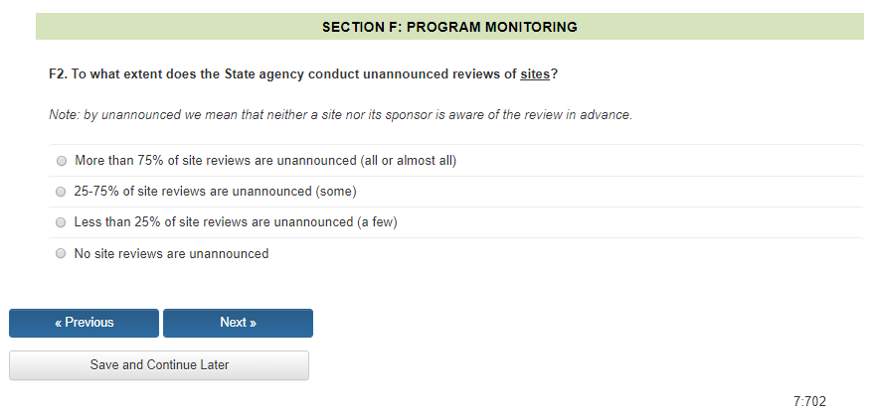Viewport: 870px width, 414px height.
Task: Go back with the « Previous button
Action: [x=84, y=323]
